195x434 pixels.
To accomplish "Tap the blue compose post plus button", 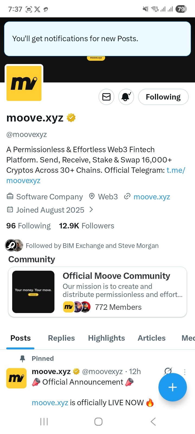I will pyautogui.click(x=173, y=387).
